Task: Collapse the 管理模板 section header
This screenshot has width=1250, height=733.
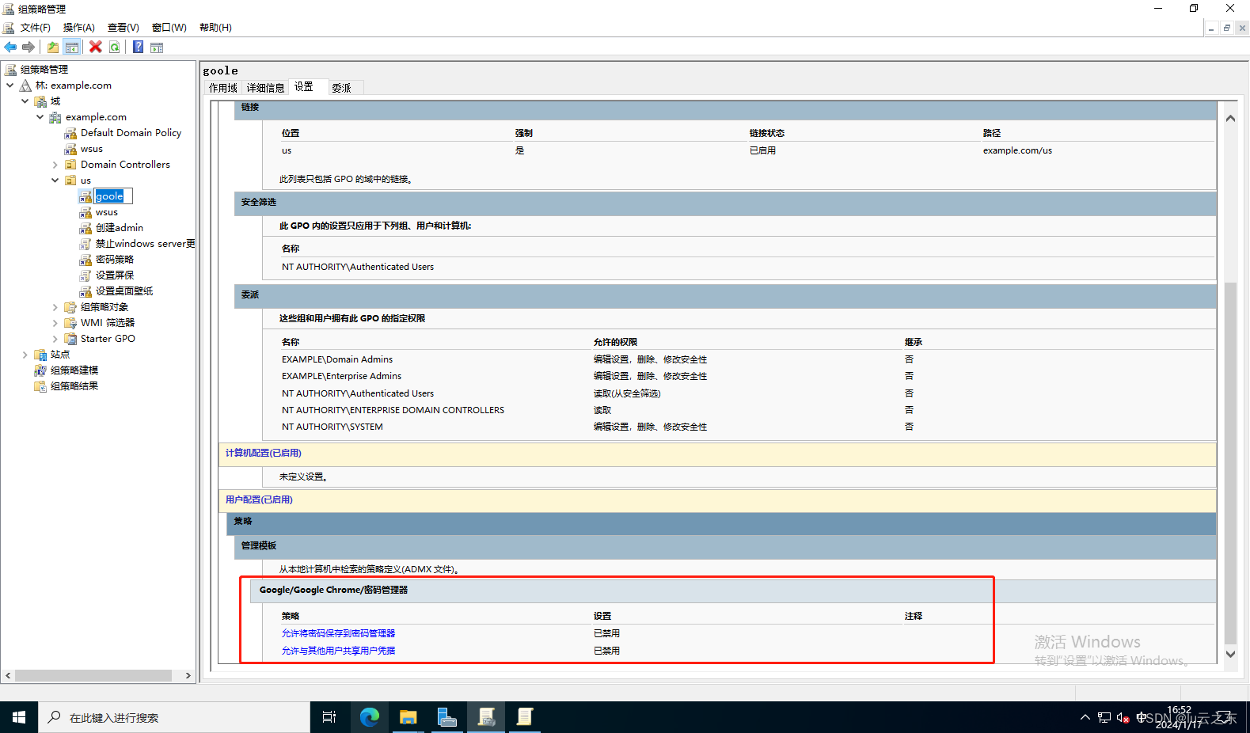Action: 724,546
